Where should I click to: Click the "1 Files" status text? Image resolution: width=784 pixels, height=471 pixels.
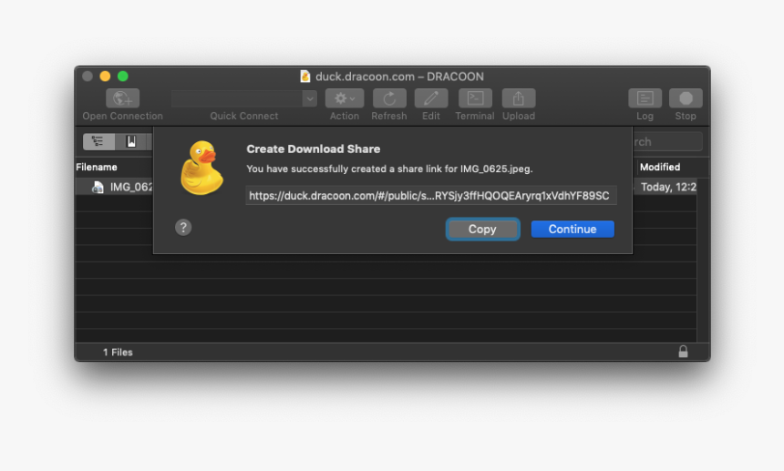[x=118, y=353]
